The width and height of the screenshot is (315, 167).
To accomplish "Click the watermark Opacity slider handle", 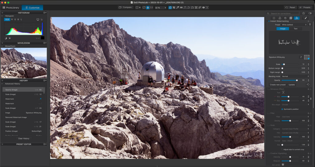I will [x=297, y=80].
